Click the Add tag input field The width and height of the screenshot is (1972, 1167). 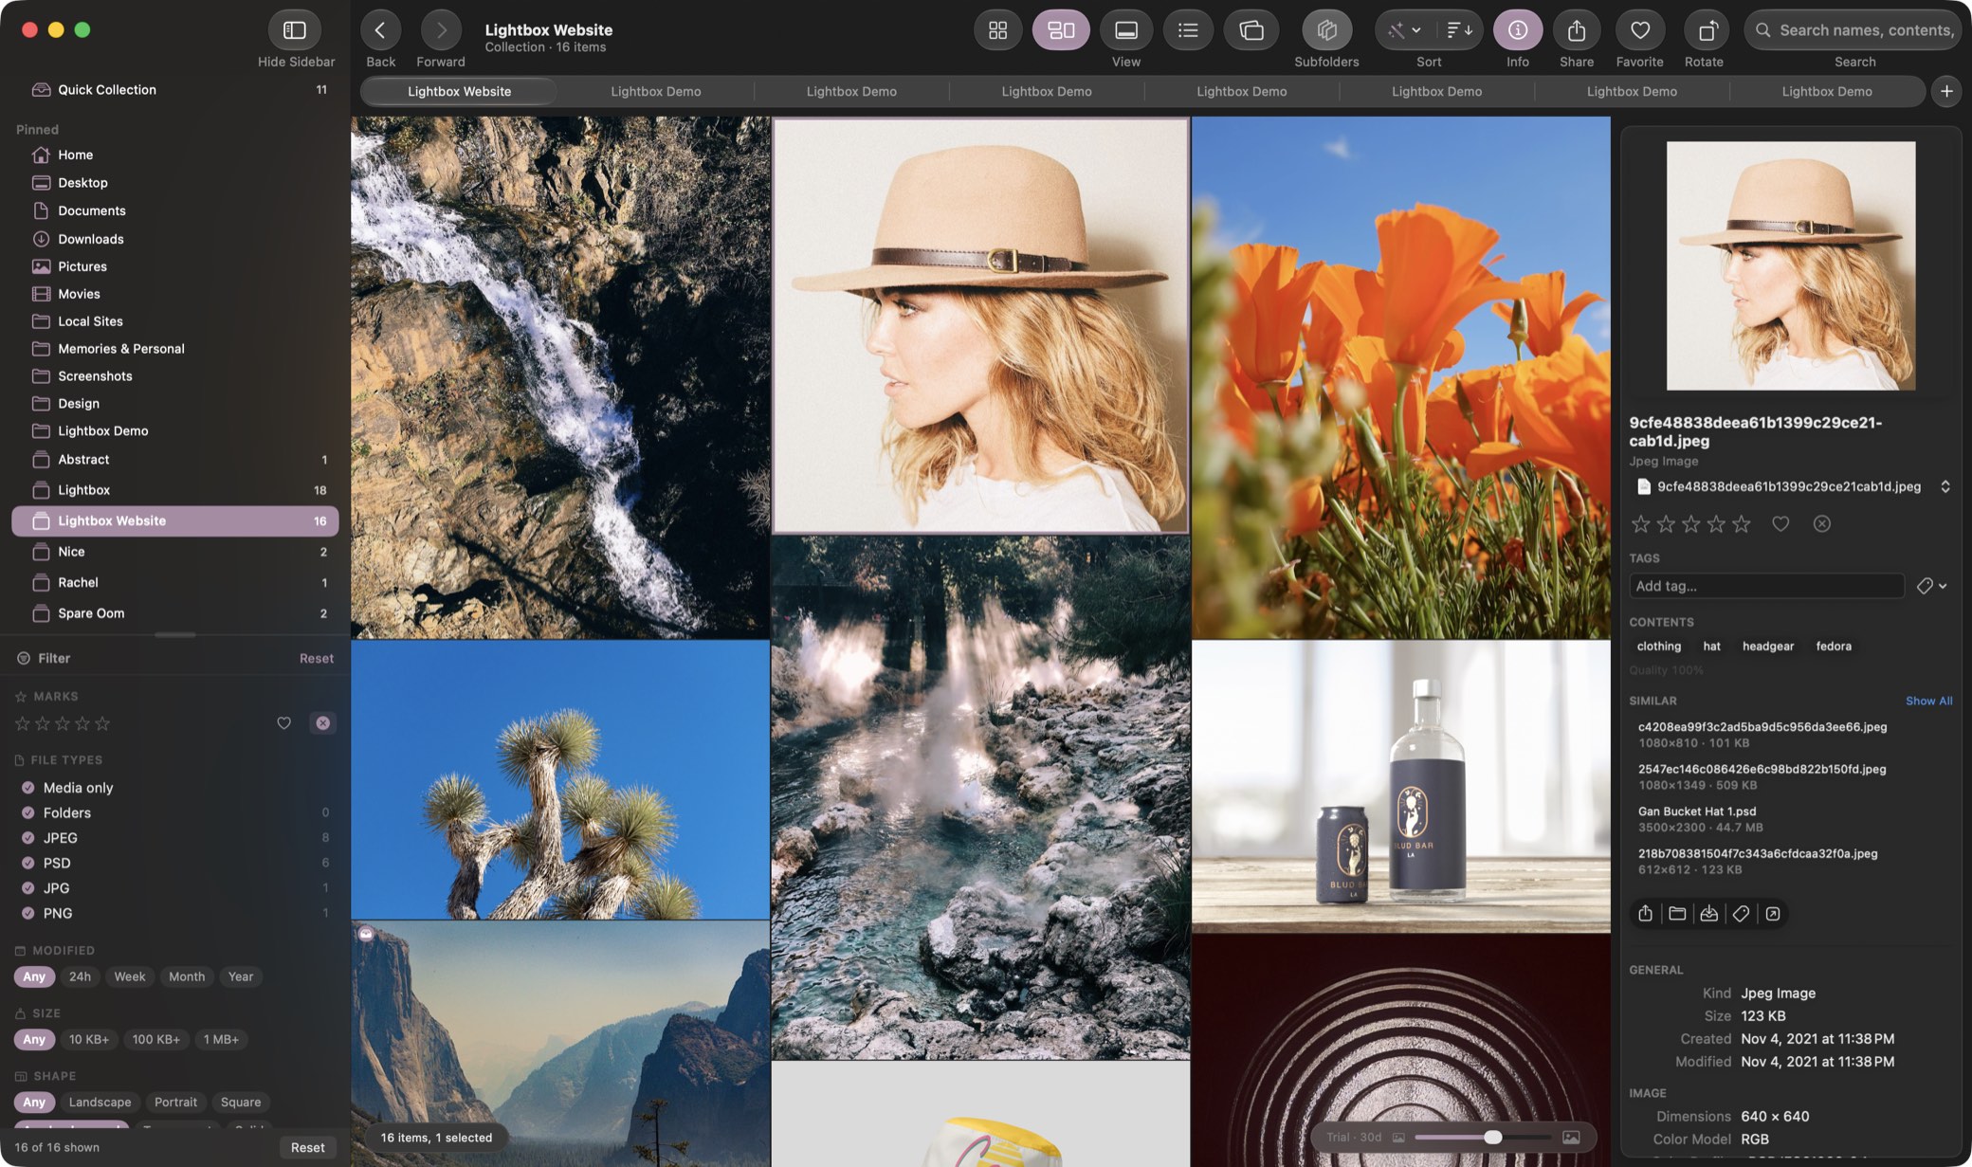point(1766,586)
